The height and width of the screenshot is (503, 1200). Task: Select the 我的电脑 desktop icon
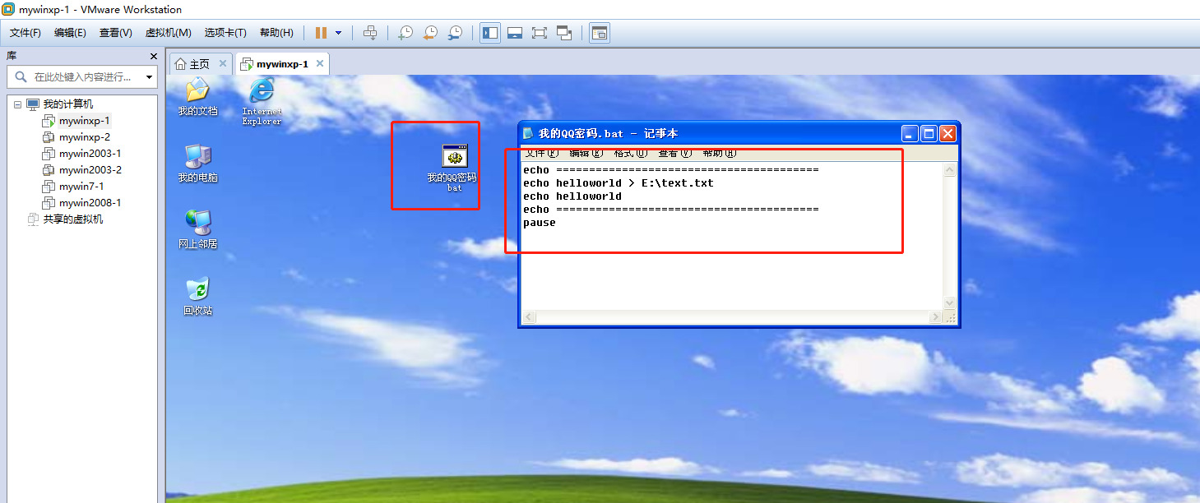click(197, 164)
